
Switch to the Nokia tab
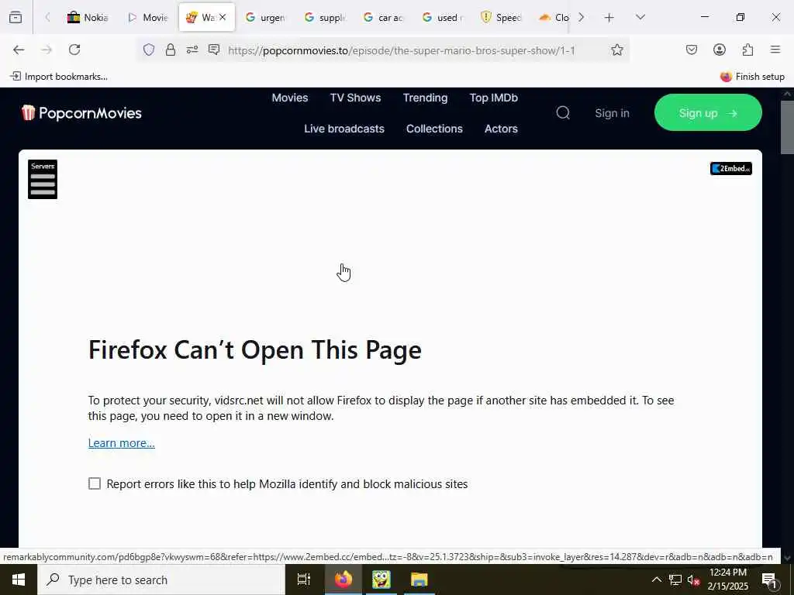click(87, 17)
